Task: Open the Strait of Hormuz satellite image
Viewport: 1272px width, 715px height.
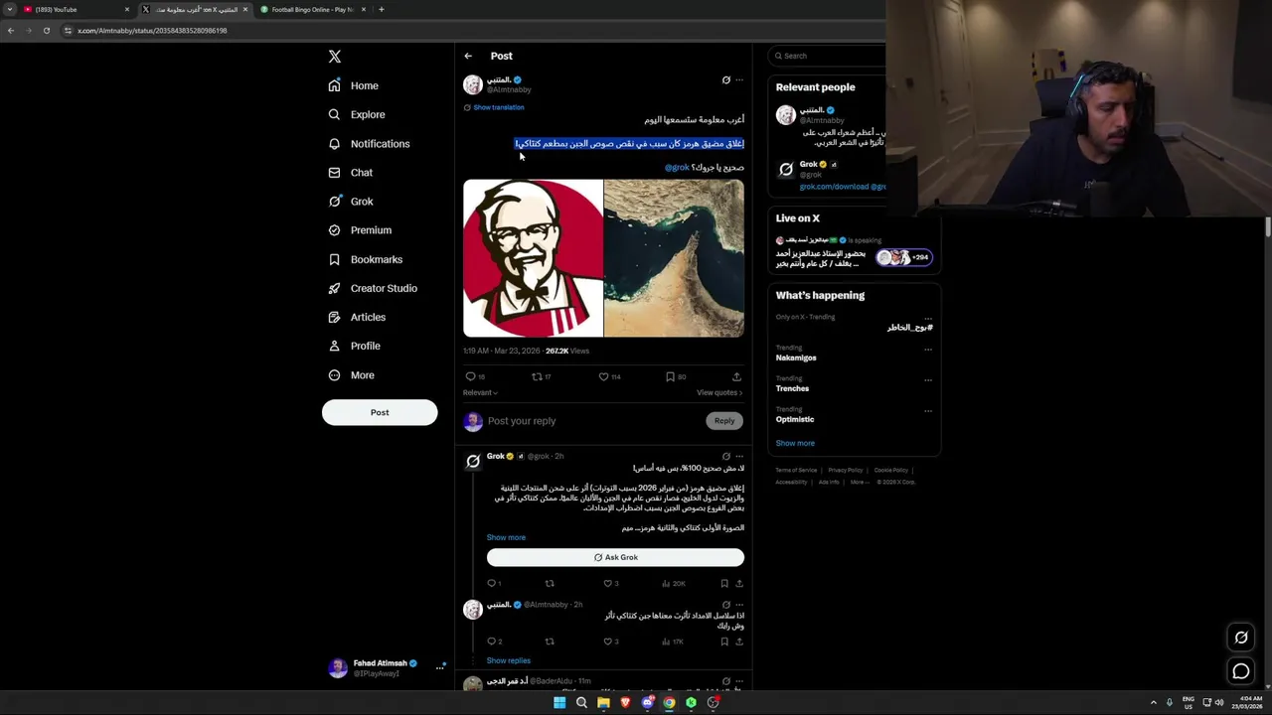Action: click(674, 258)
